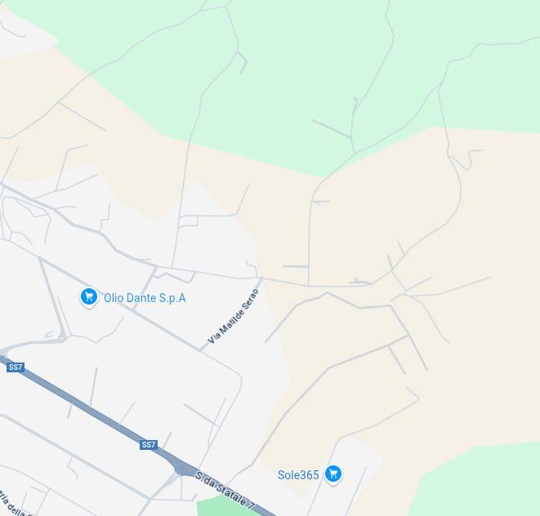Viewport: 540px width, 516px height.
Task: Click the S.da Statale 7 road label
Action: pos(225,491)
